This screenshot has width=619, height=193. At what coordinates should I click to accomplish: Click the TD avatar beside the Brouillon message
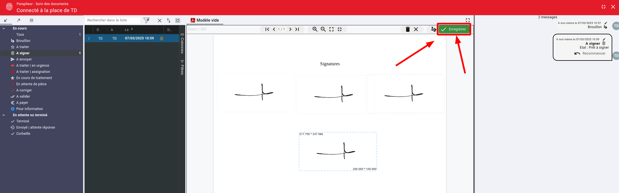click(x=616, y=26)
